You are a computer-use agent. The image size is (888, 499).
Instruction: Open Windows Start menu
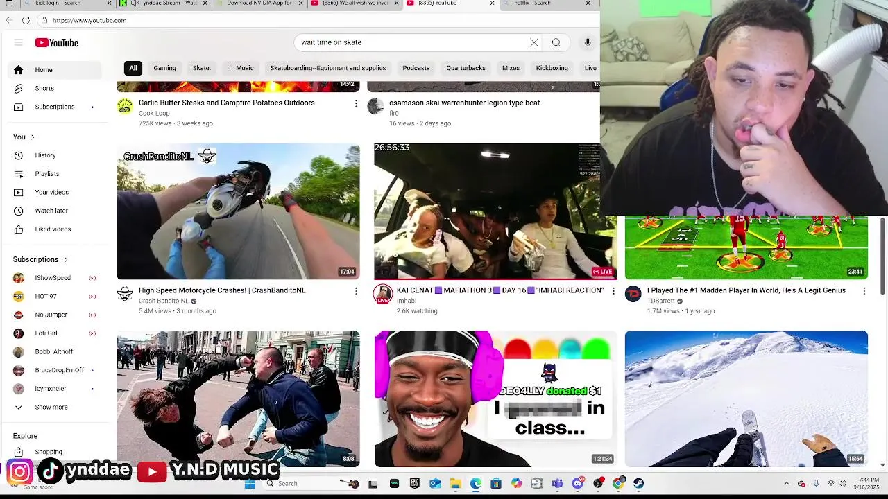pyautogui.click(x=250, y=484)
